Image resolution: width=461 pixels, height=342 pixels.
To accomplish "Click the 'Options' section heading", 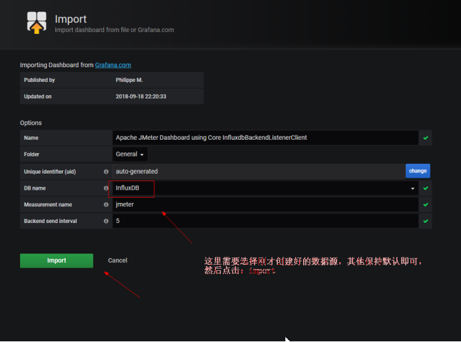I will click(x=31, y=122).
